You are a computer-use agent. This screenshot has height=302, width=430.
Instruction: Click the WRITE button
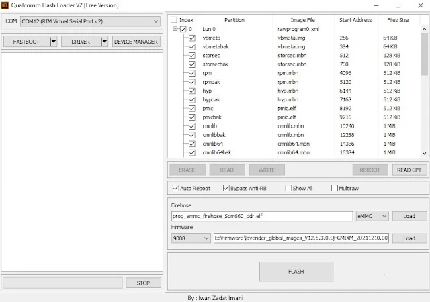pos(267,170)
